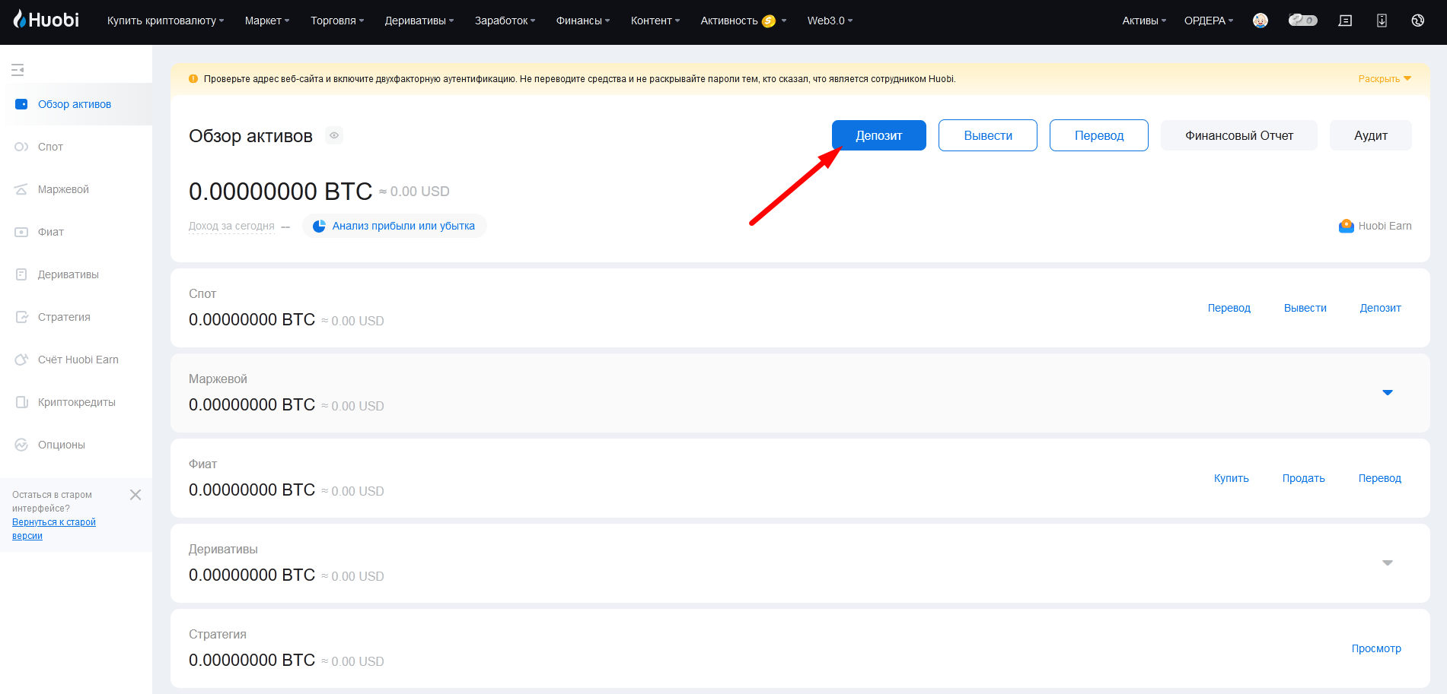This screenshot has height=694, width=1447.
Task: Close the old interface notice
Action: click(135, 495)
